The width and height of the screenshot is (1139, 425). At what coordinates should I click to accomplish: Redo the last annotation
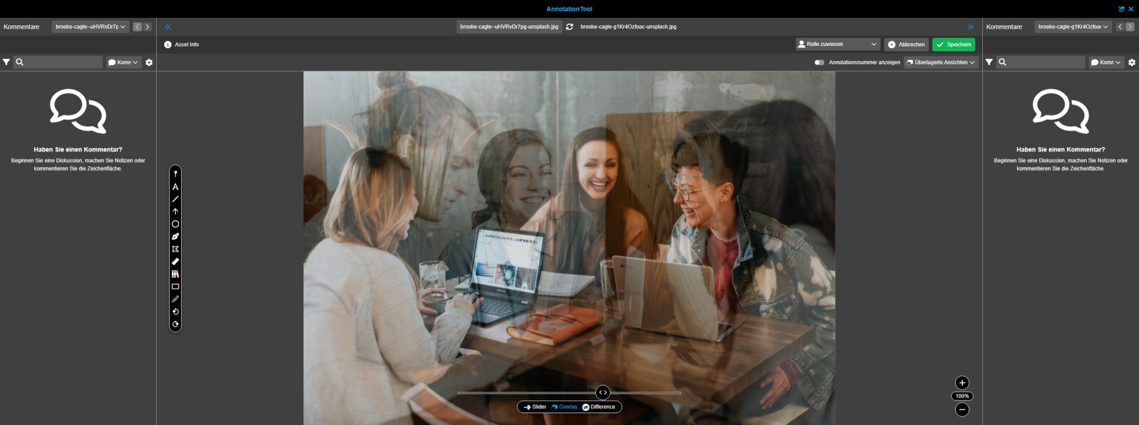[x=175, y=324]
